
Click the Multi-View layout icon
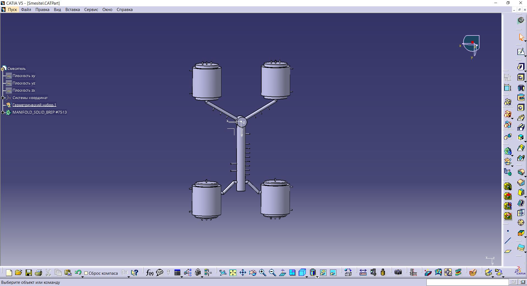(x=292, y=273)
